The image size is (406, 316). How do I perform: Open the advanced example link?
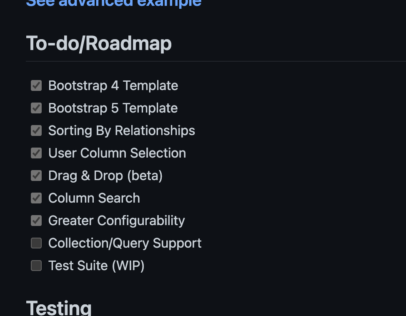coord(113,3)
